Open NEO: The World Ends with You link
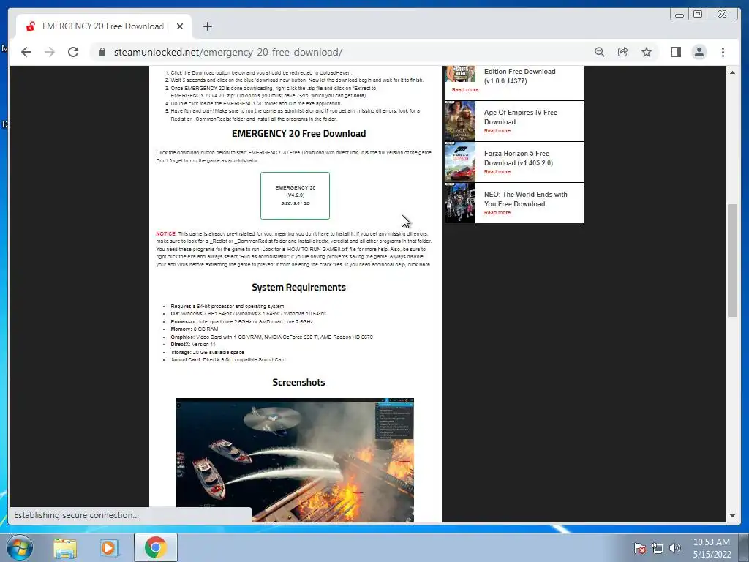Screen dimensions: 749x562 pyautogui.click(x=525, y=199)
